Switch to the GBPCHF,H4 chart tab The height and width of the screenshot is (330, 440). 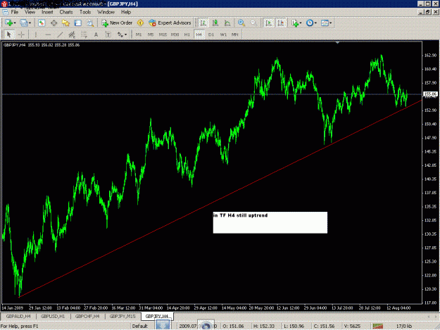pyautogui.click(x=87, y=316)
